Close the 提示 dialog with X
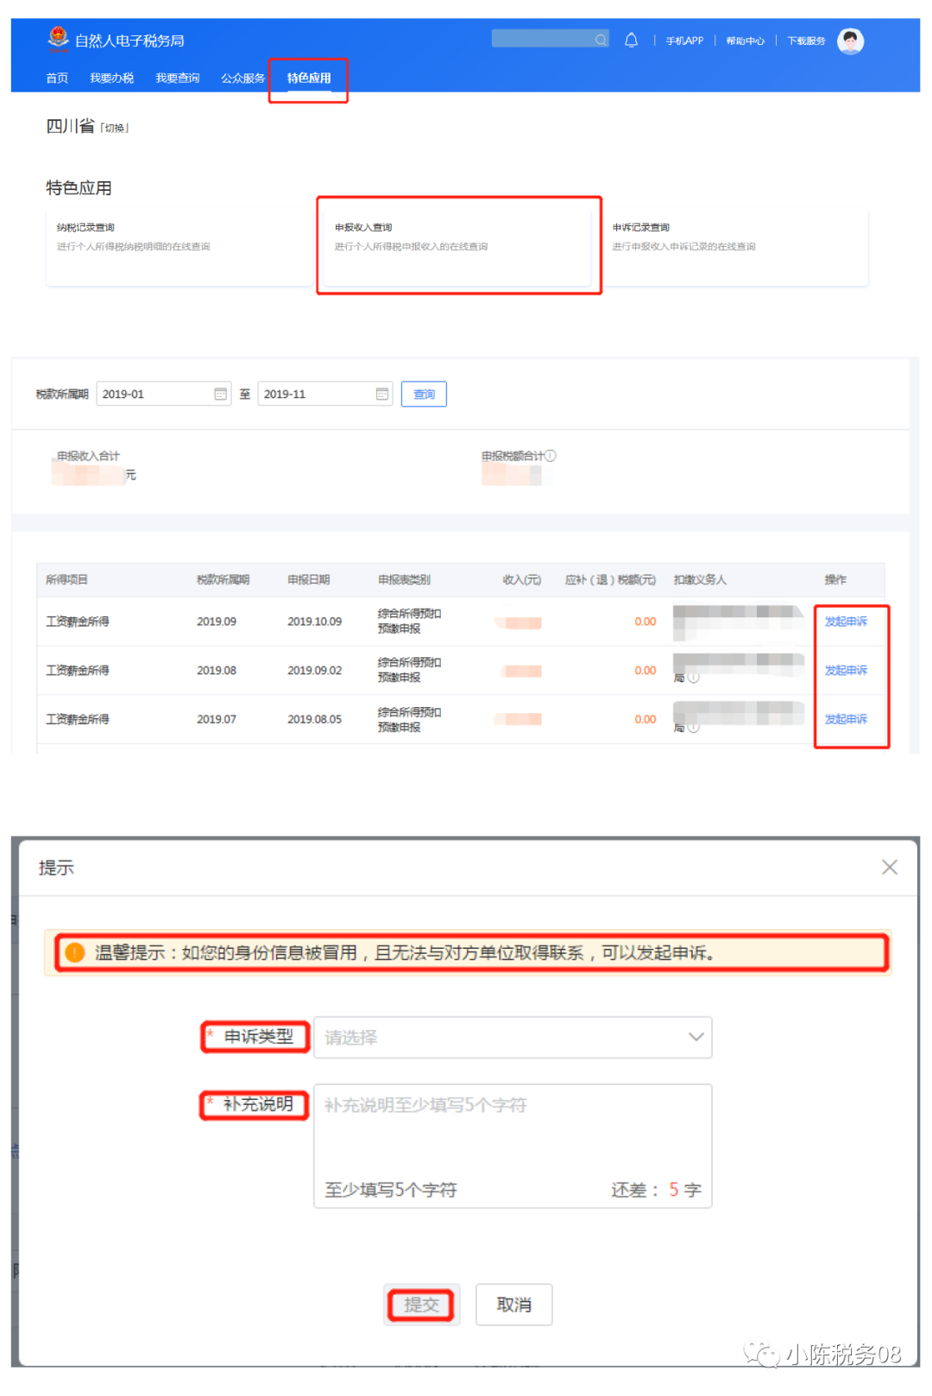This screenshot has width=932, height=1396. (890, 867)
